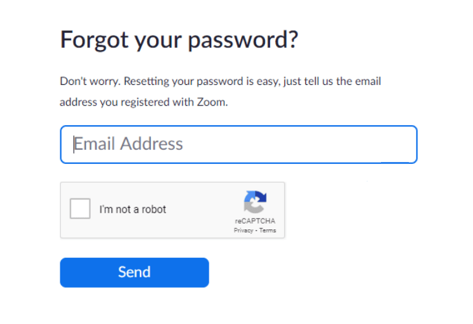Place cursor in the email text box
This screenshot has width=473, height=324.
238,144
